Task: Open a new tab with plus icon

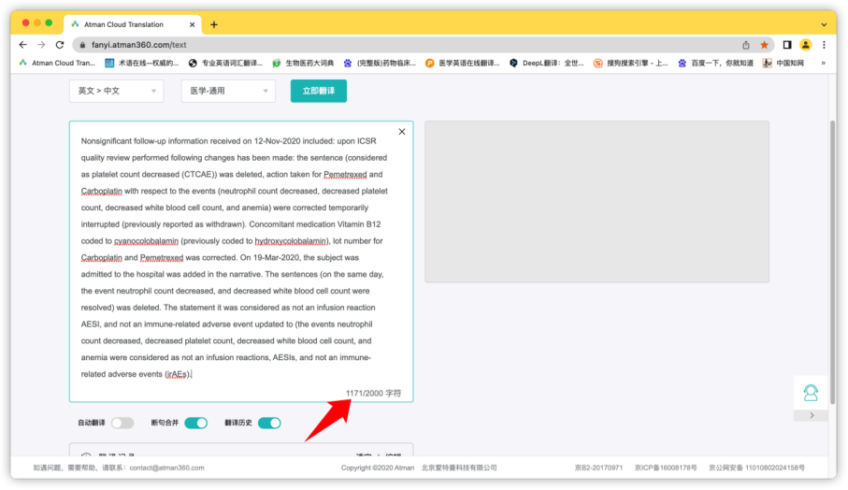Action: coord(214,24)
